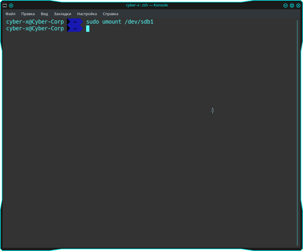
Task: Minimize the Konsole window
Action: [x=286, y=5]
